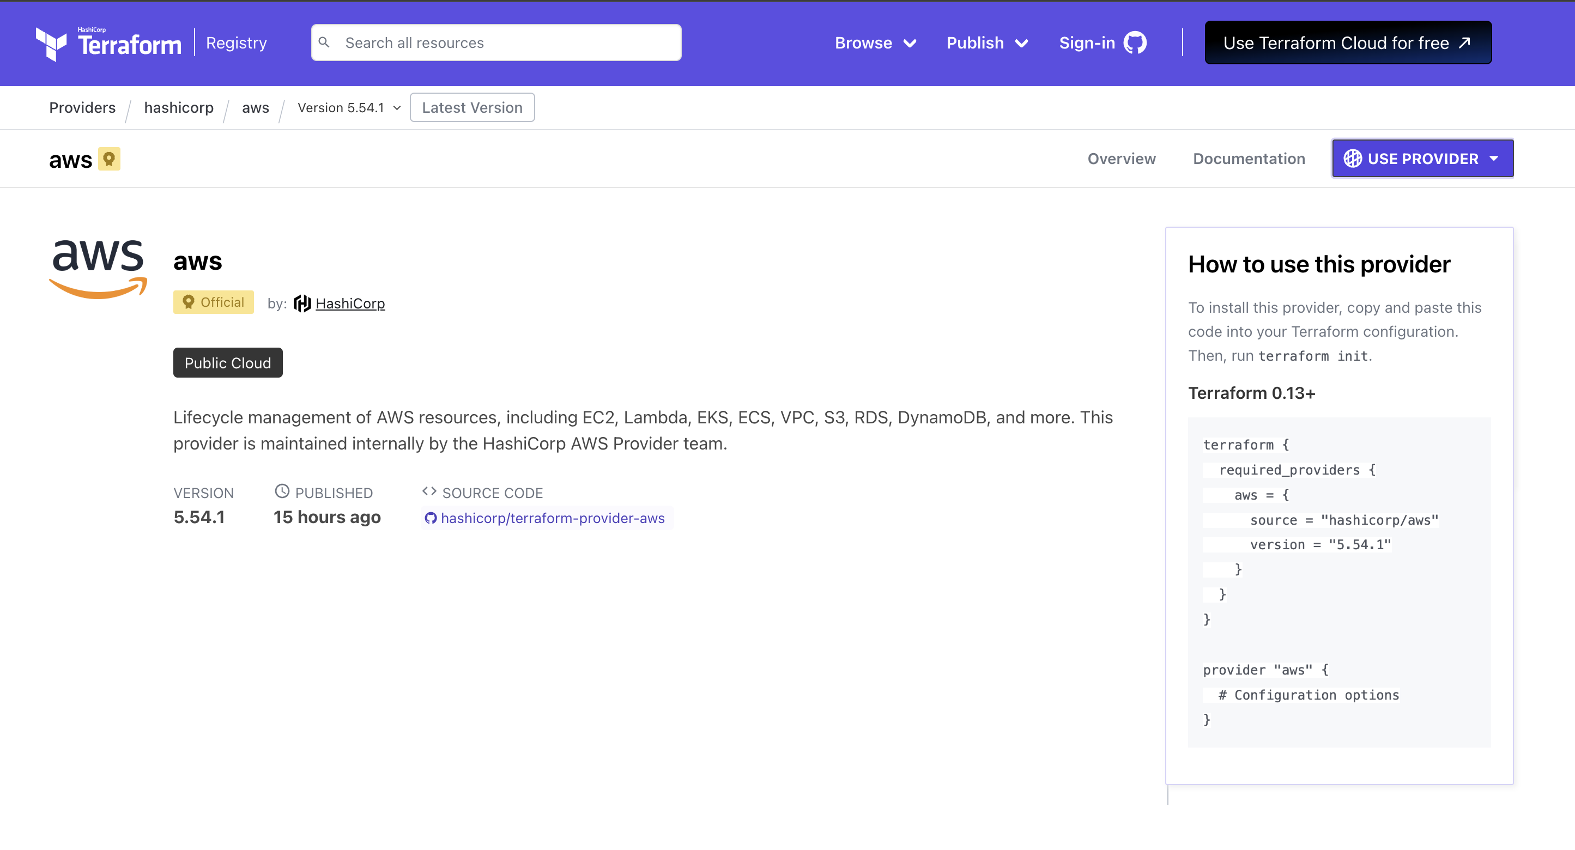Click the GitHub icon beside Sign-in
This screenshot has width=1575, height=850.
pyautogui.click(x=1135, y=43)
